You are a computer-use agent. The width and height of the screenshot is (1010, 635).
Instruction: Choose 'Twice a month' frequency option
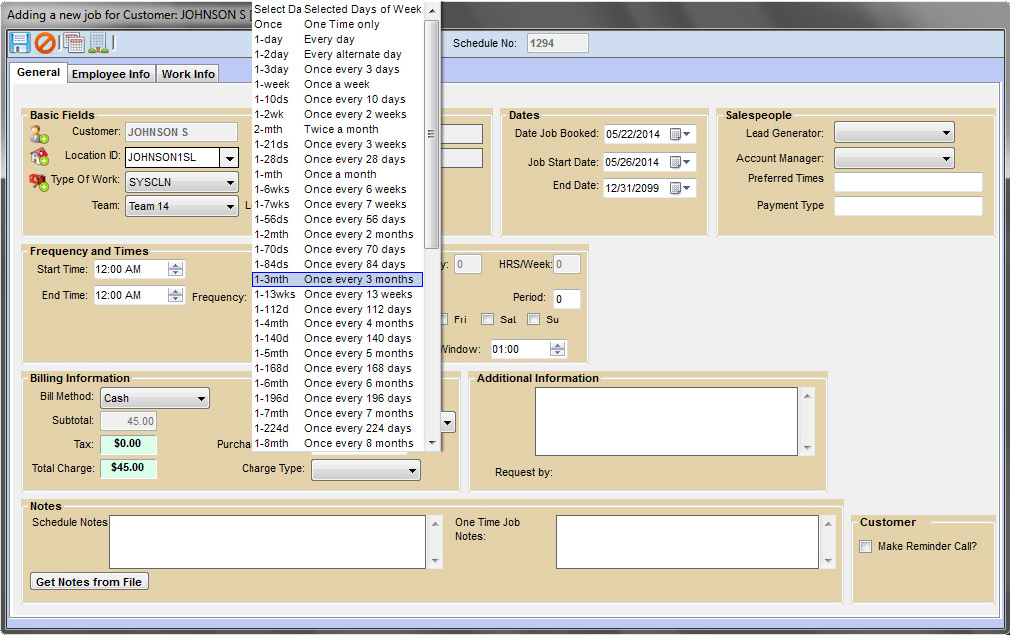338,129
